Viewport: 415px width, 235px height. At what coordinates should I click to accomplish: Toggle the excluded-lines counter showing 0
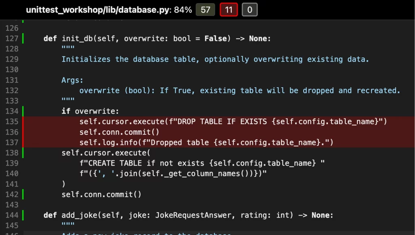250,9
